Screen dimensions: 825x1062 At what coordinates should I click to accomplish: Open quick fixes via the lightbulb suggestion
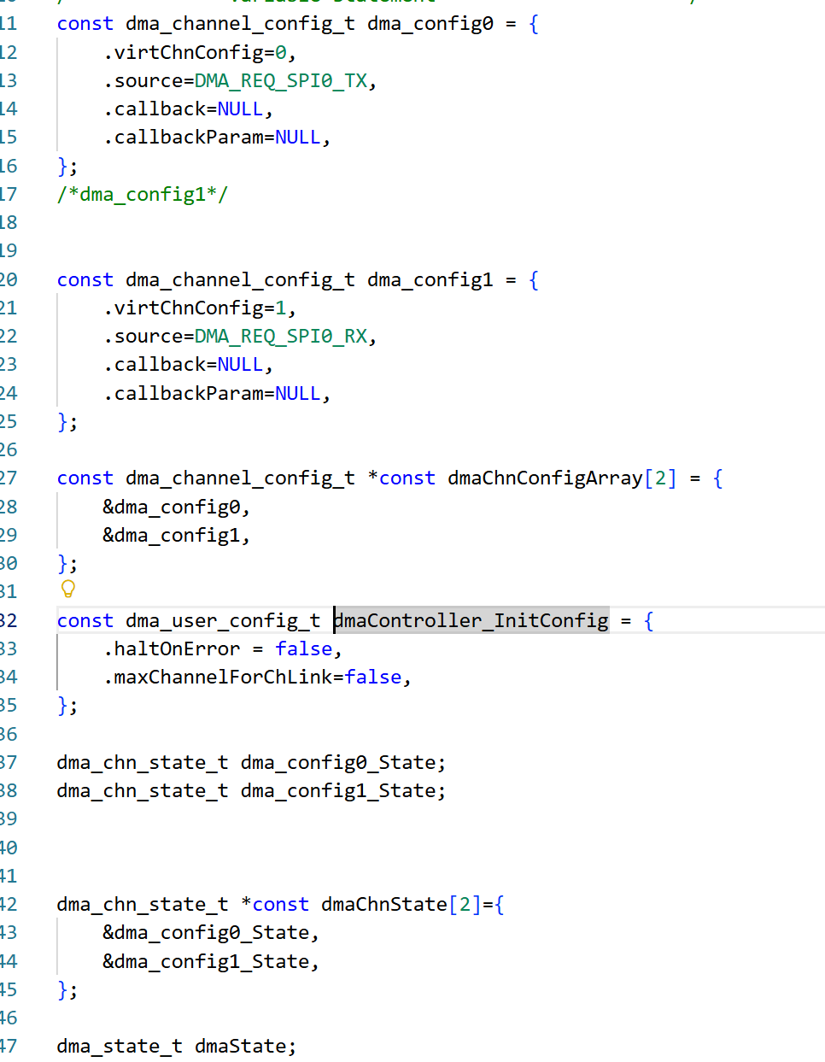click(67, 589)
